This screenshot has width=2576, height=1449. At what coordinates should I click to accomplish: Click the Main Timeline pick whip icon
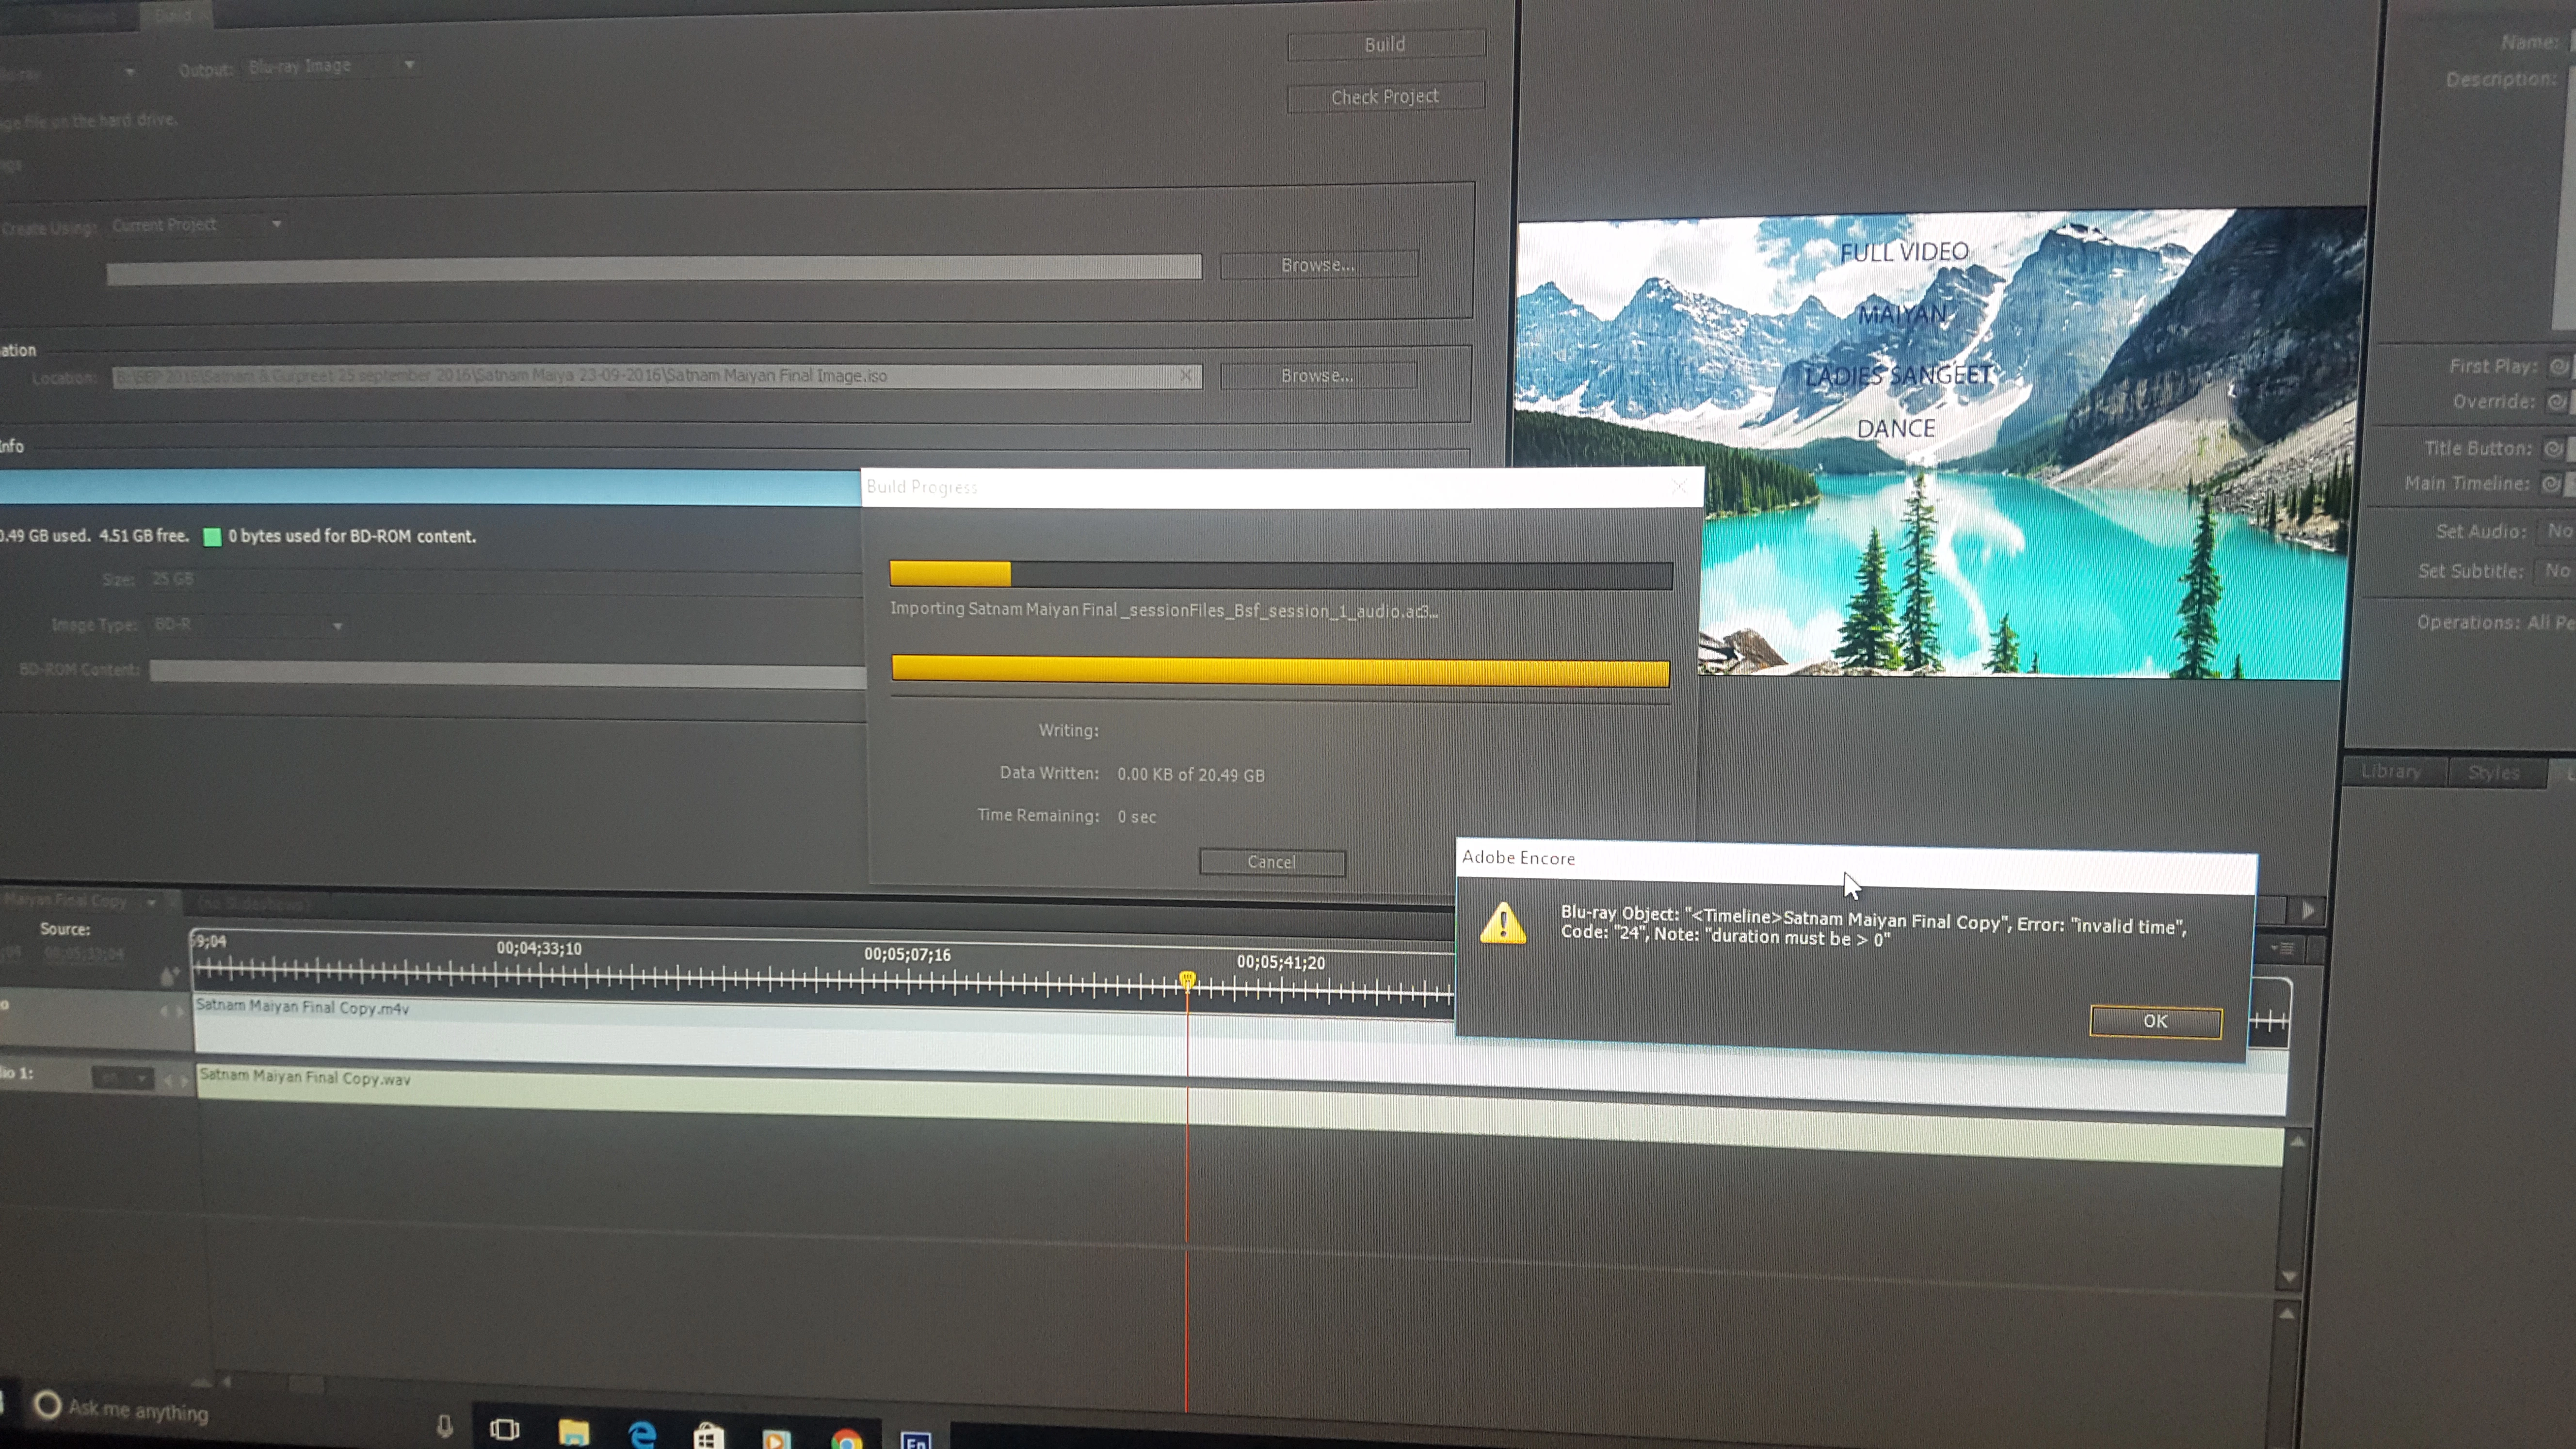click(2551, 484)
